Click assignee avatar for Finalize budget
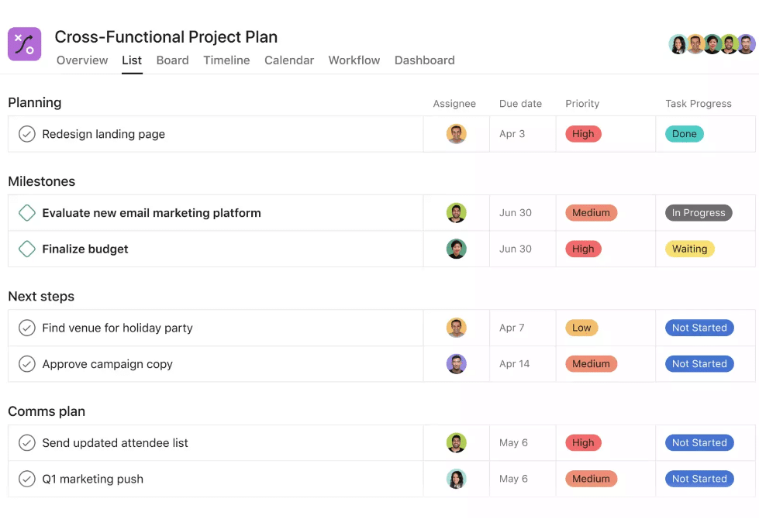The image size is (759, 526). (x=457, y=249)
